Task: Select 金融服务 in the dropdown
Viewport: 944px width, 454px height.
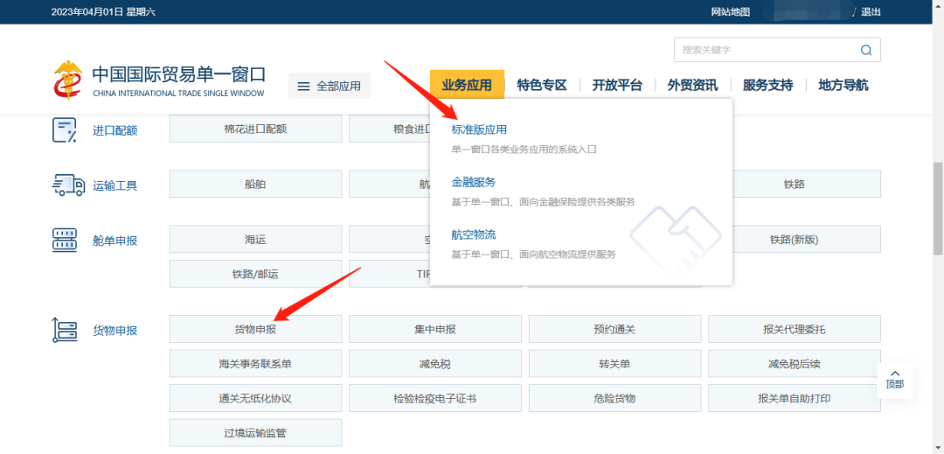Action: pyautogui.click(x=474, y=182)
